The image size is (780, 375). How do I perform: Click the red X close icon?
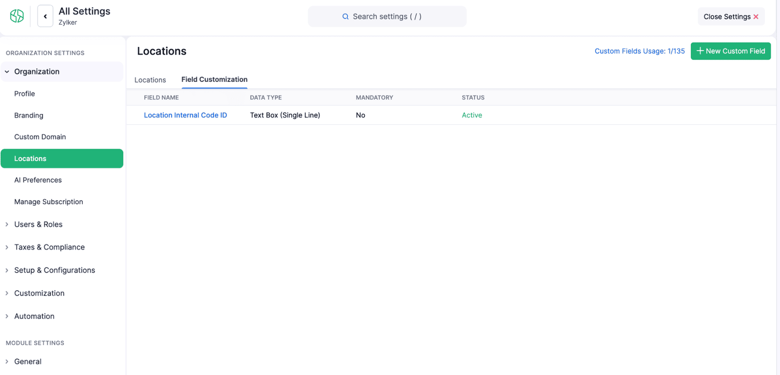[756, 17]
